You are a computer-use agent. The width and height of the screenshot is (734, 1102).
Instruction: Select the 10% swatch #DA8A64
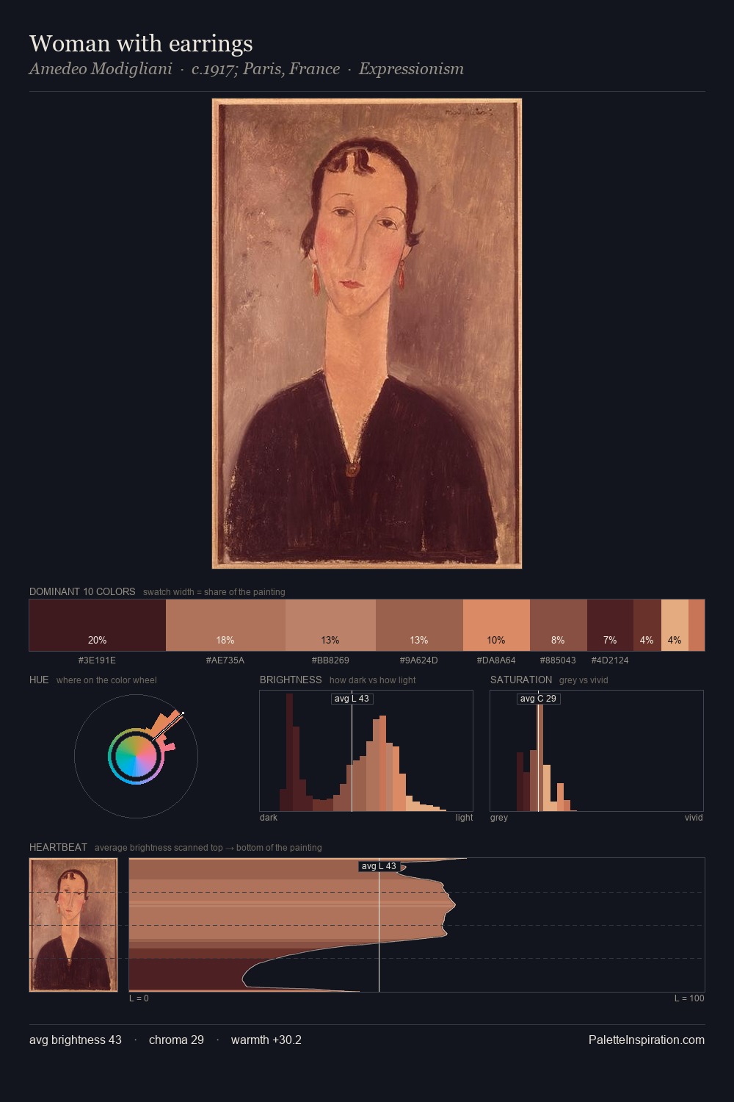click(x=496, y=625)
